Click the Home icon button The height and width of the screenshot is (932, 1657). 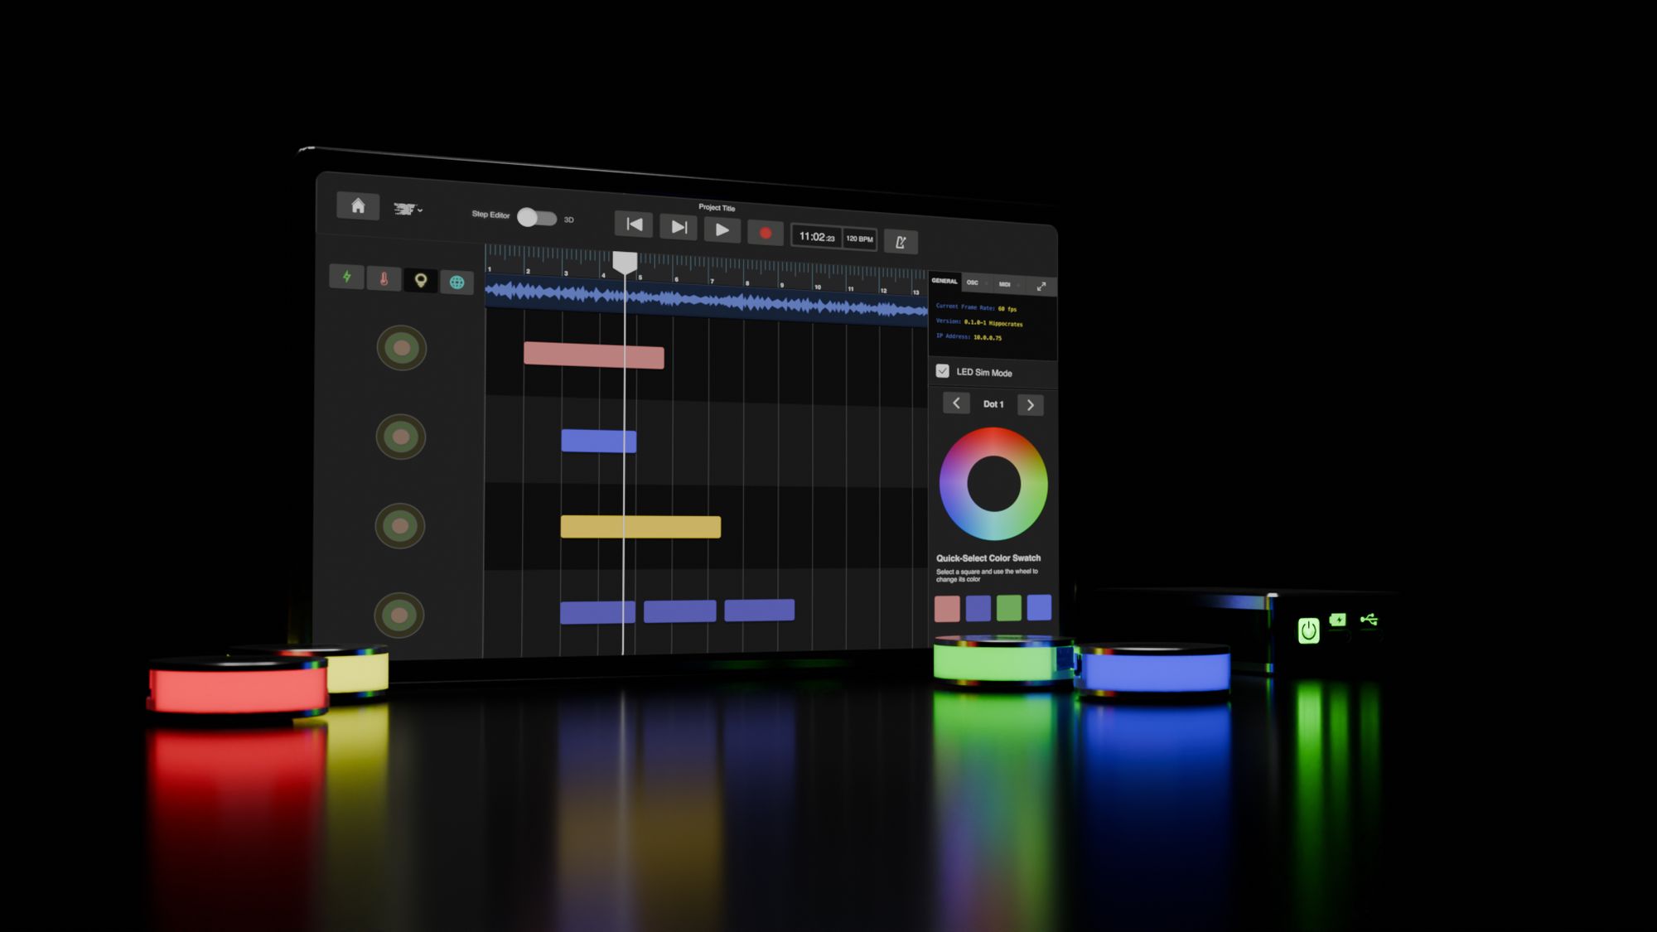[358, 205]
